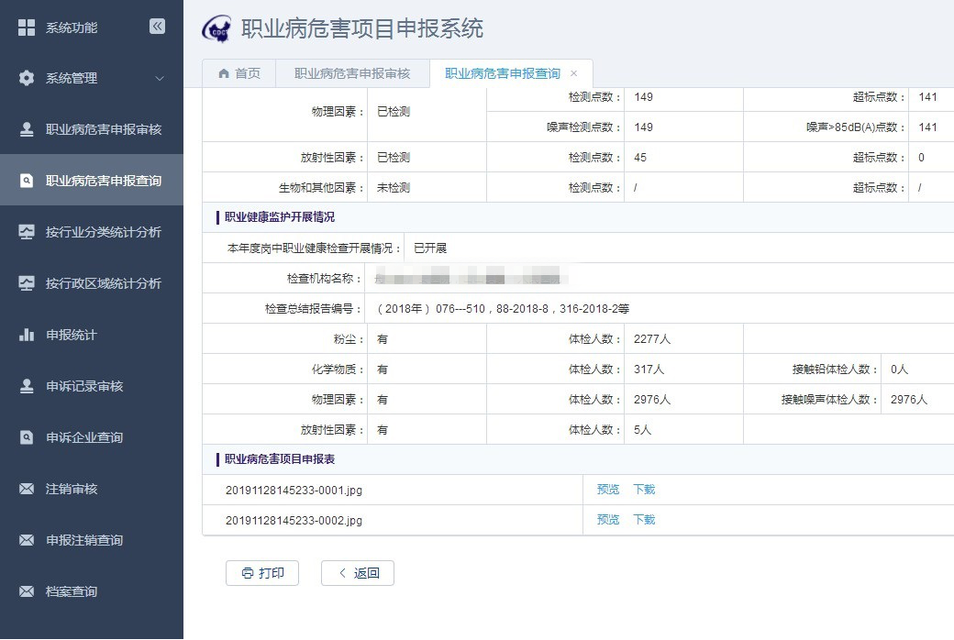Click the printer icon in 打印 button

pos(247,573)
